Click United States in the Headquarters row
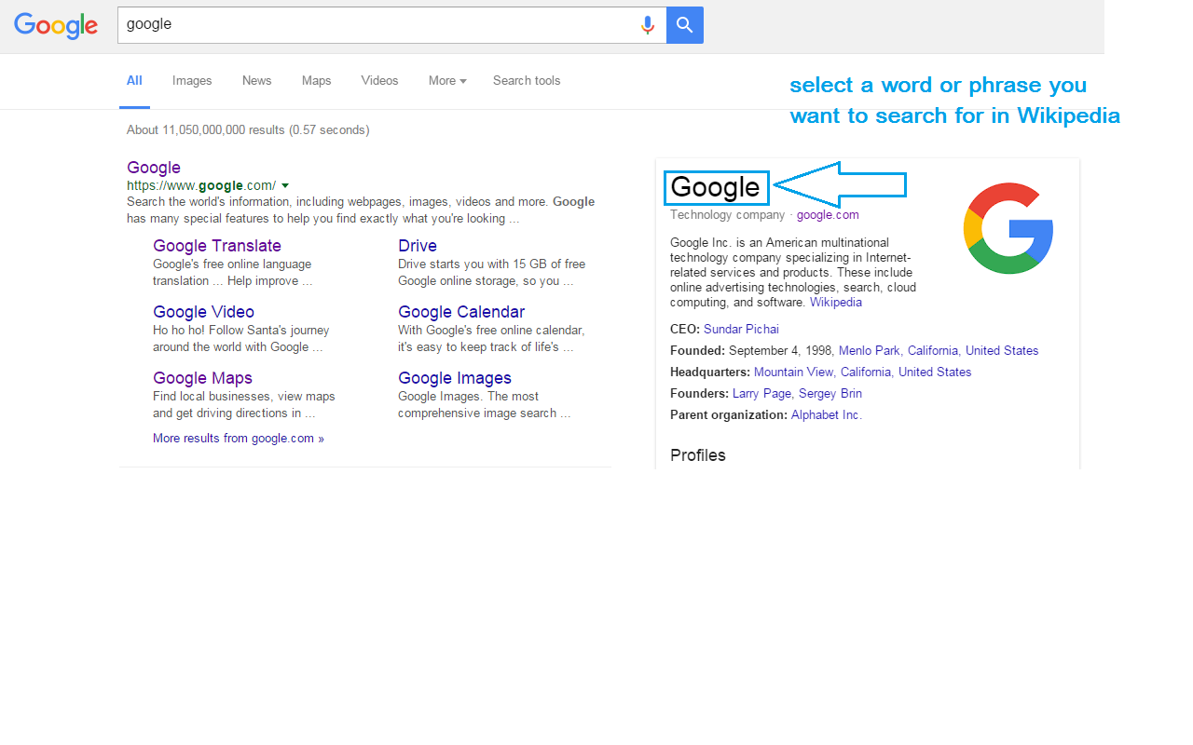The width and height of the screenshot is (1193, 745). (x=935, y=372)
